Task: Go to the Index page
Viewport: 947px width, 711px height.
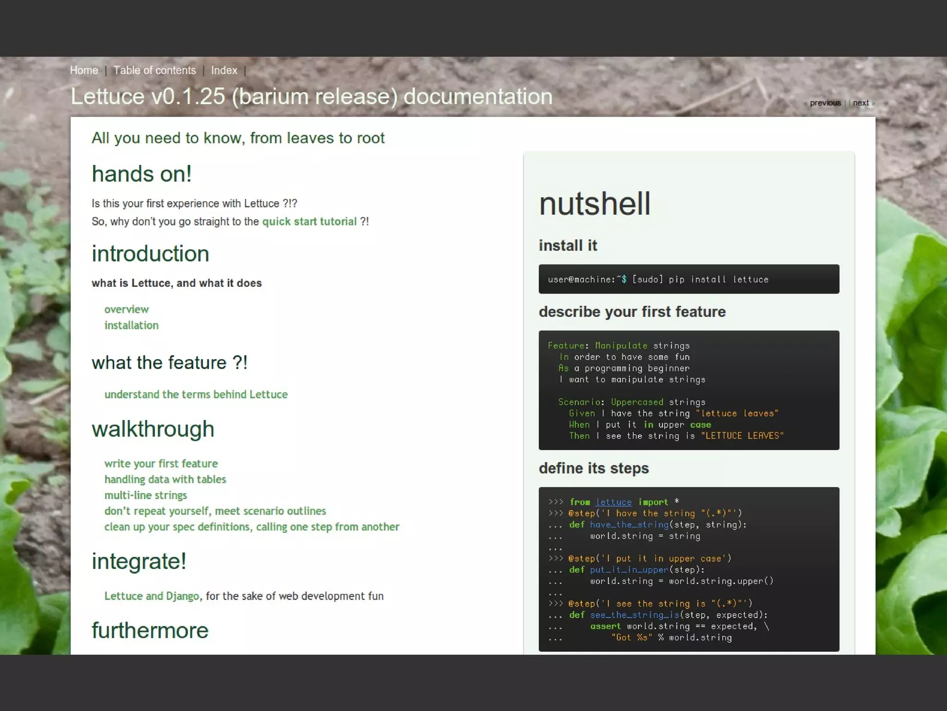Action: coord(224,70)
